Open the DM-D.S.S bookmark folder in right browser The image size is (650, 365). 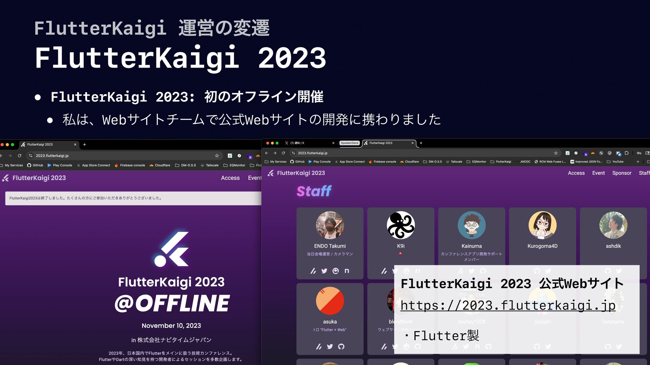(432, 162)
